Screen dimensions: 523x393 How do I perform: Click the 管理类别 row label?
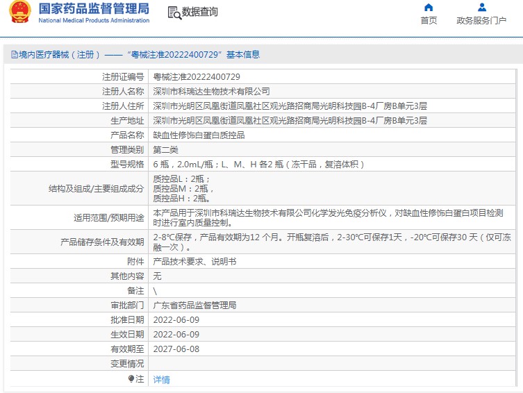click(x=127, y=150)
